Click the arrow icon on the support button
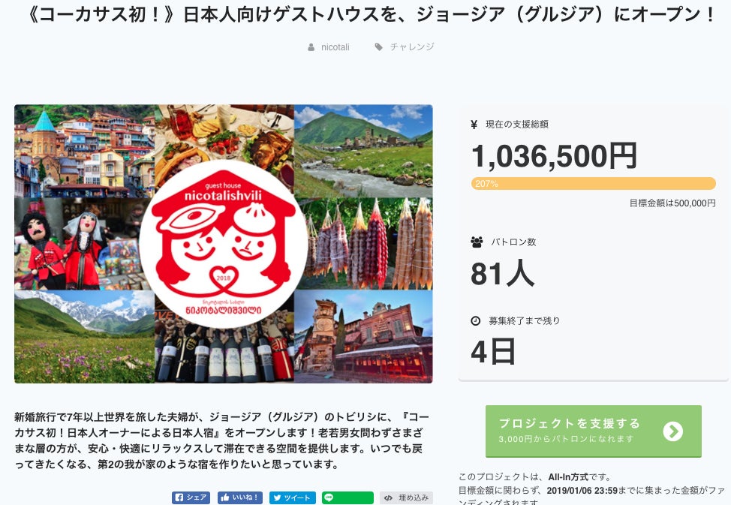The height and width of the screenshot is (505, 731). [672, 431]
